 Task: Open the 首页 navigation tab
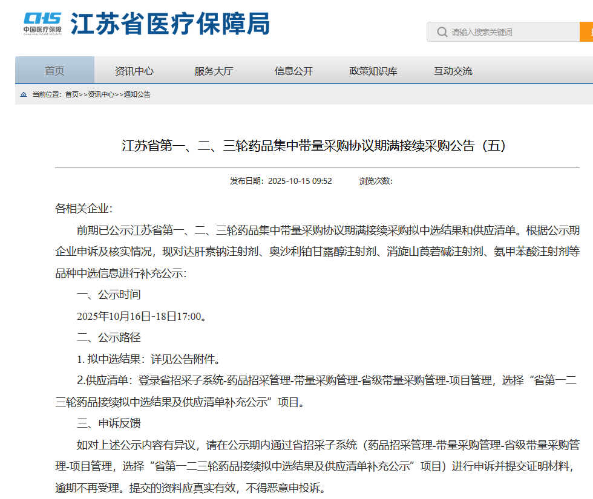tap(54, 71)
